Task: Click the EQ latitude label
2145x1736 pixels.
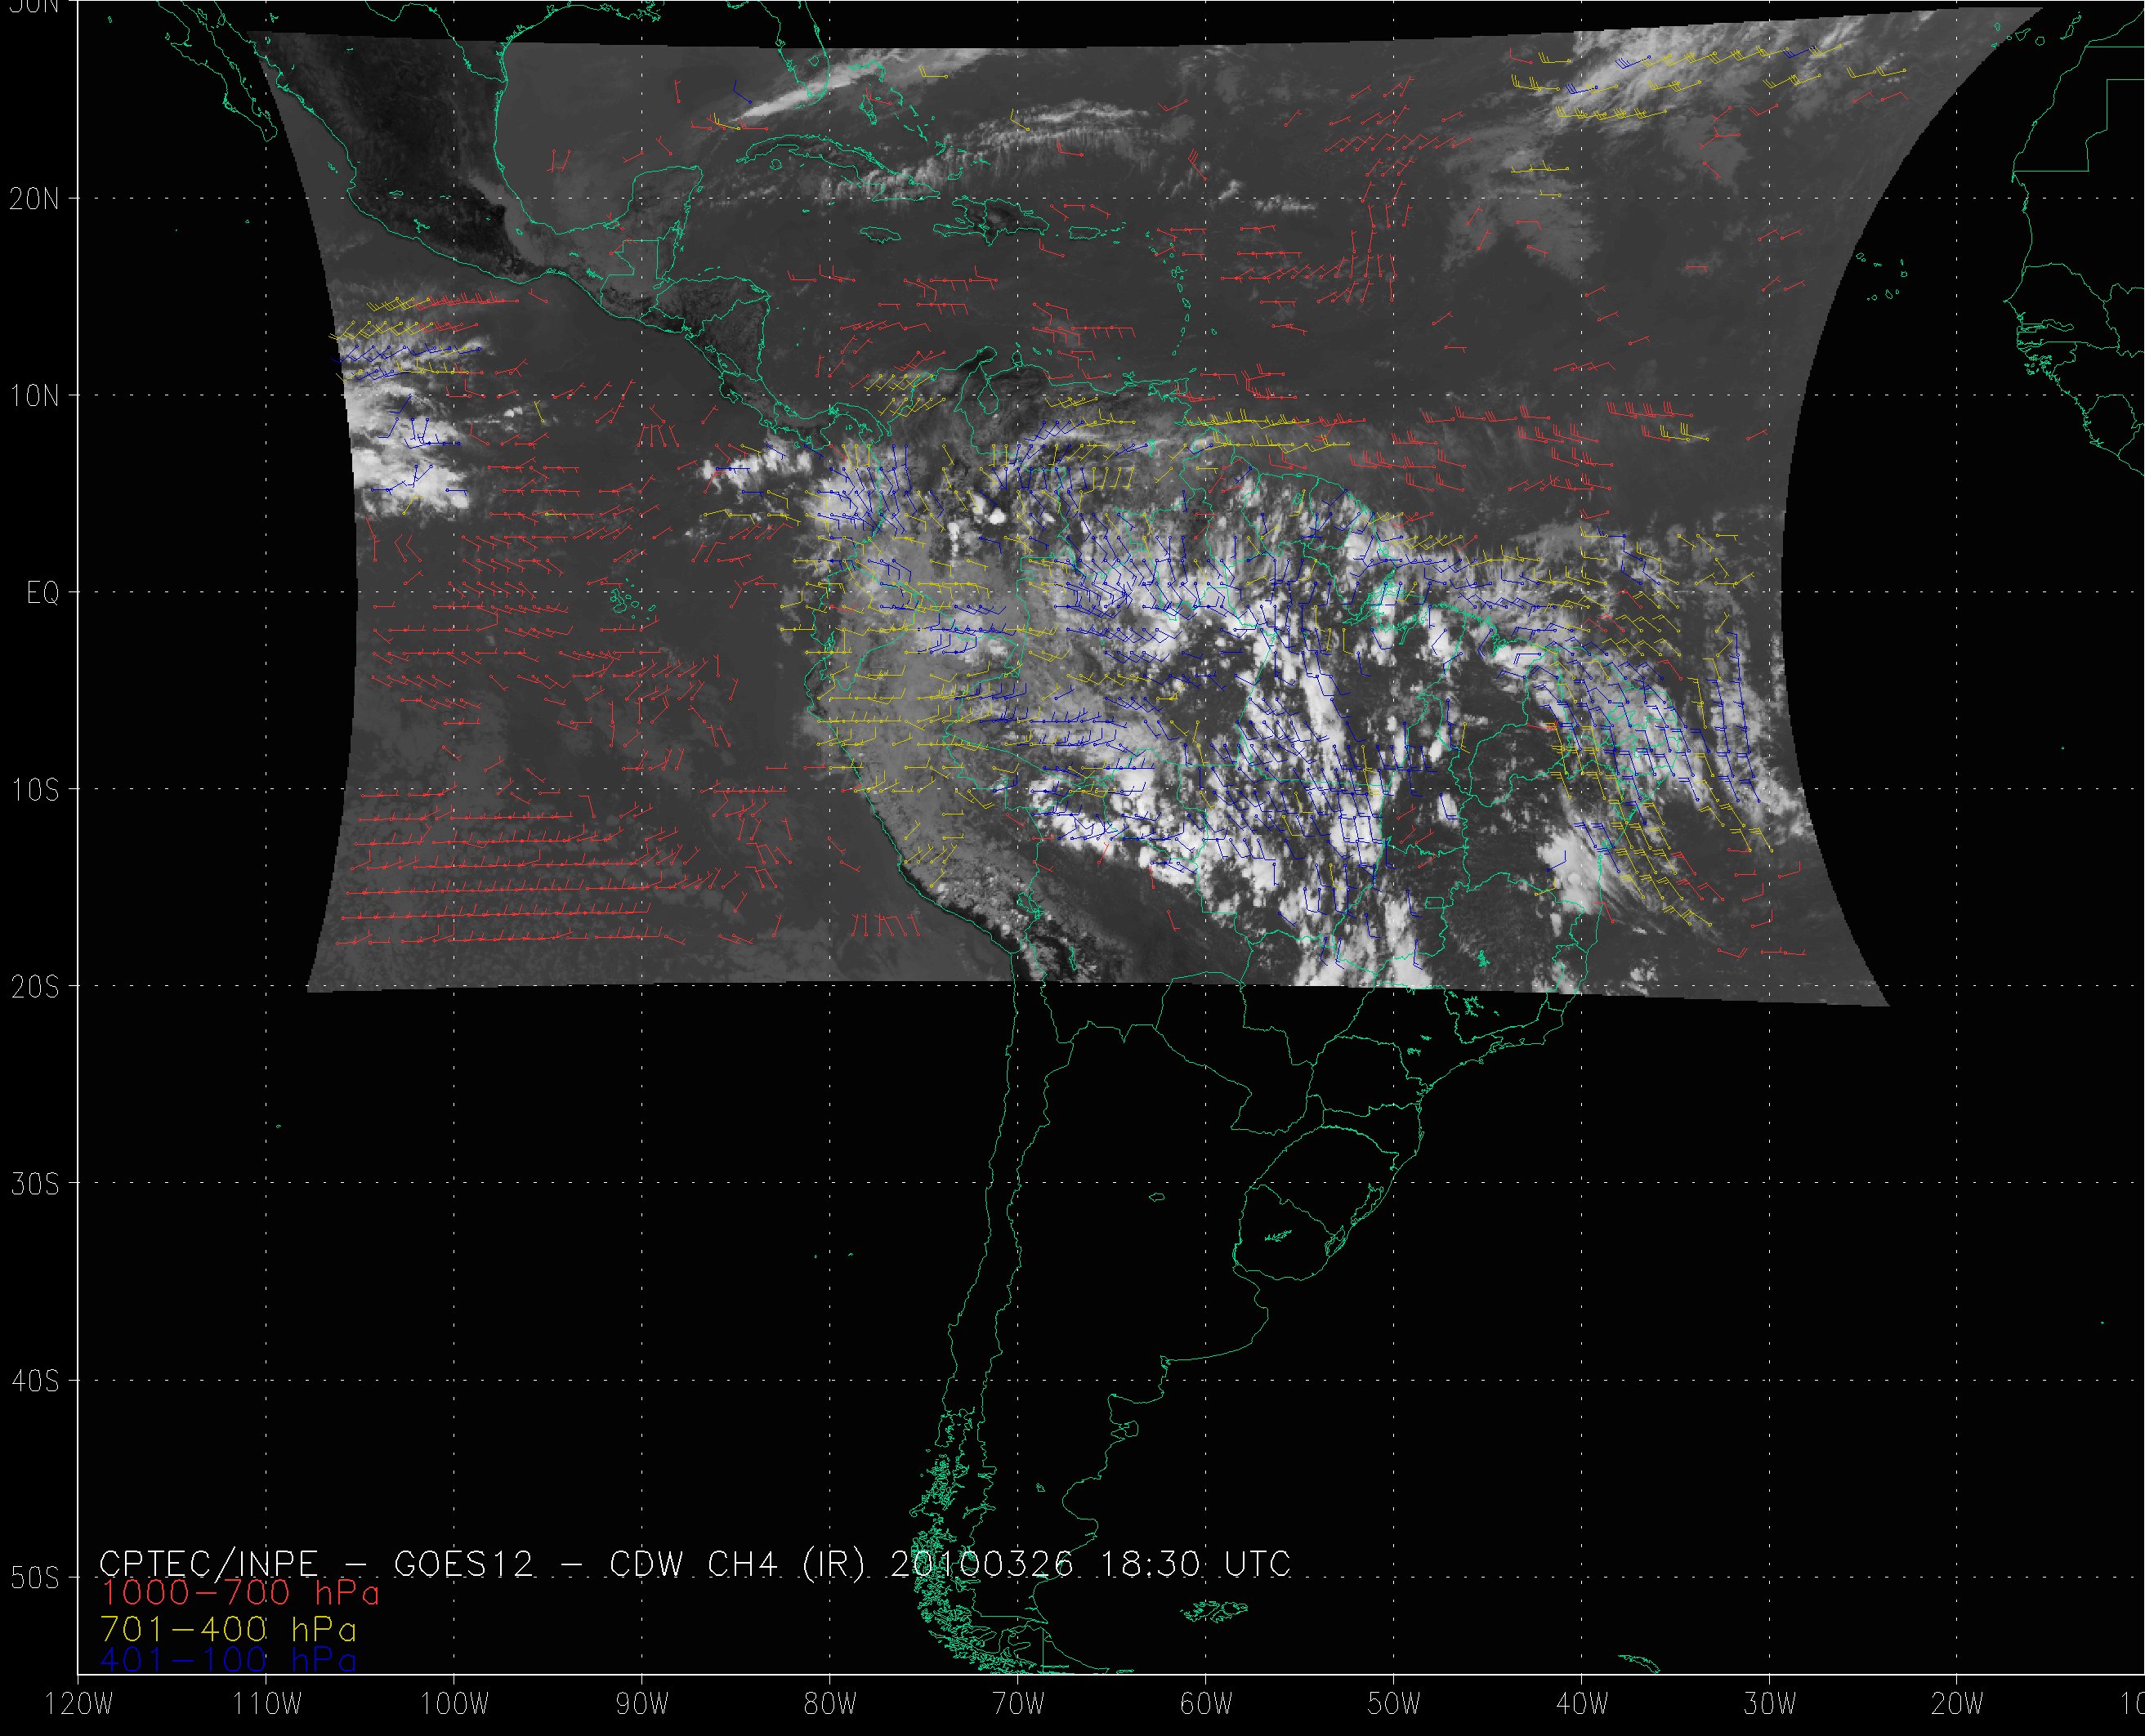Action: point(42,593)
